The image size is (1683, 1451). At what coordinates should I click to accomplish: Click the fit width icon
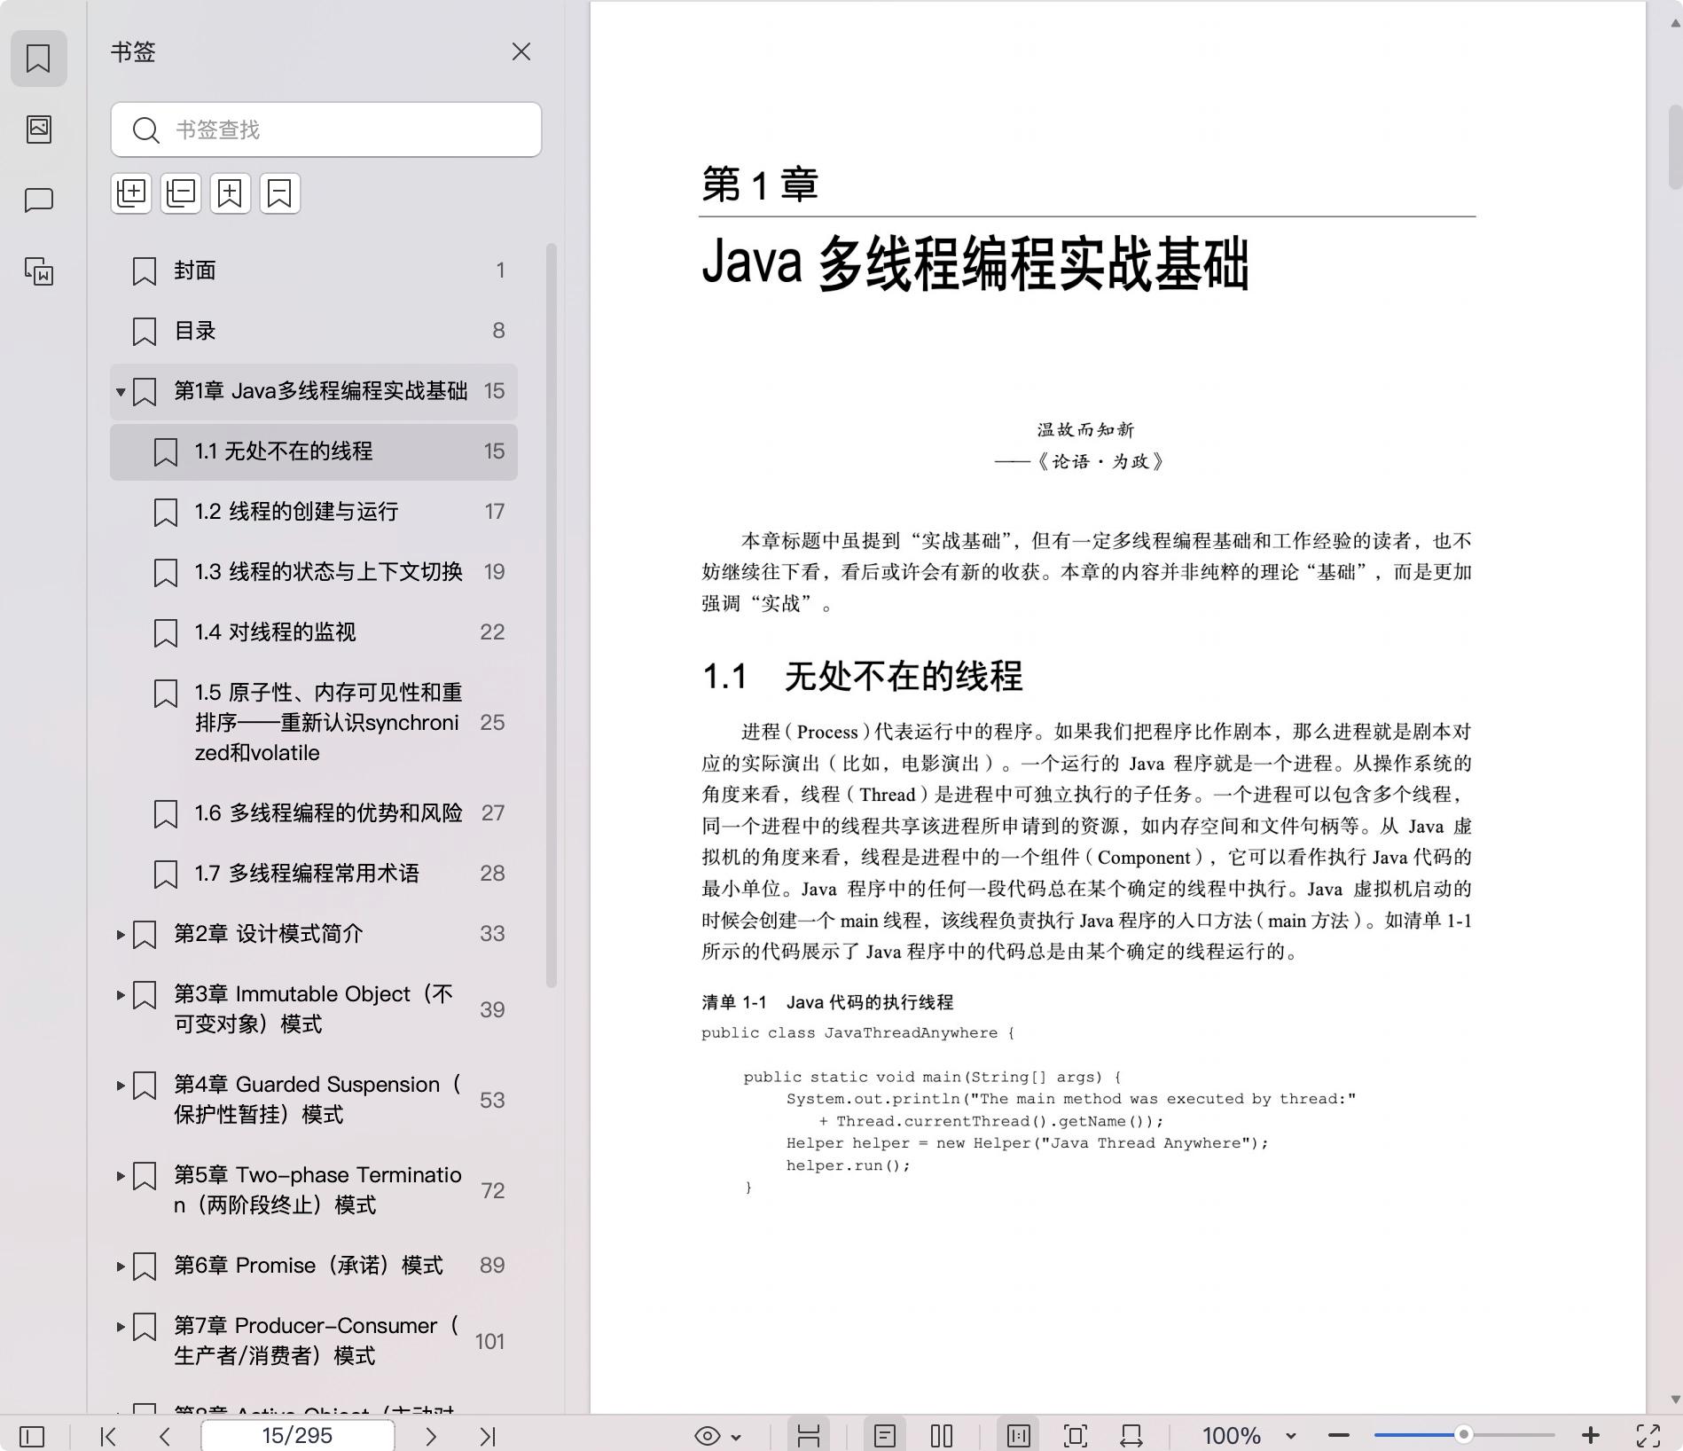click(1131, 1436)
